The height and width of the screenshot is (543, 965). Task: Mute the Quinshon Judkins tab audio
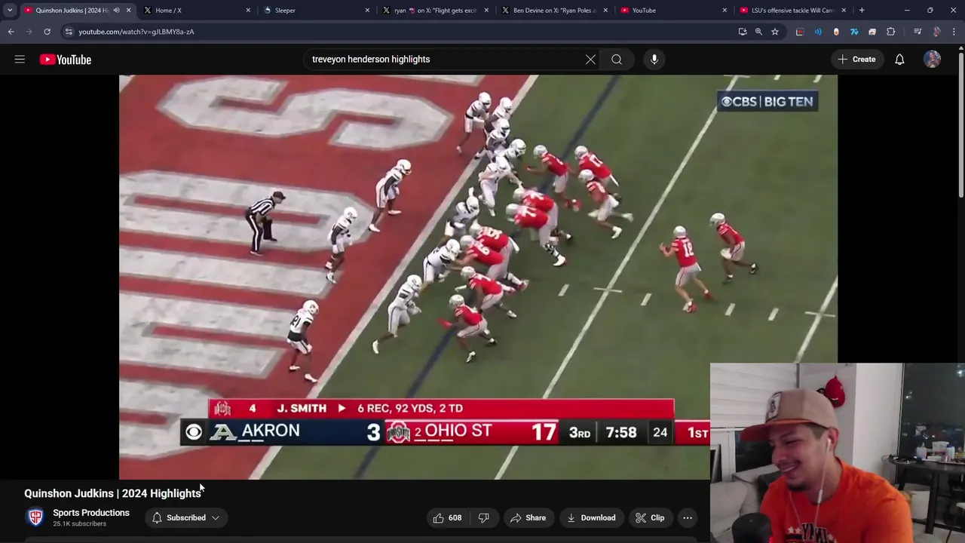tap(116, 11)
